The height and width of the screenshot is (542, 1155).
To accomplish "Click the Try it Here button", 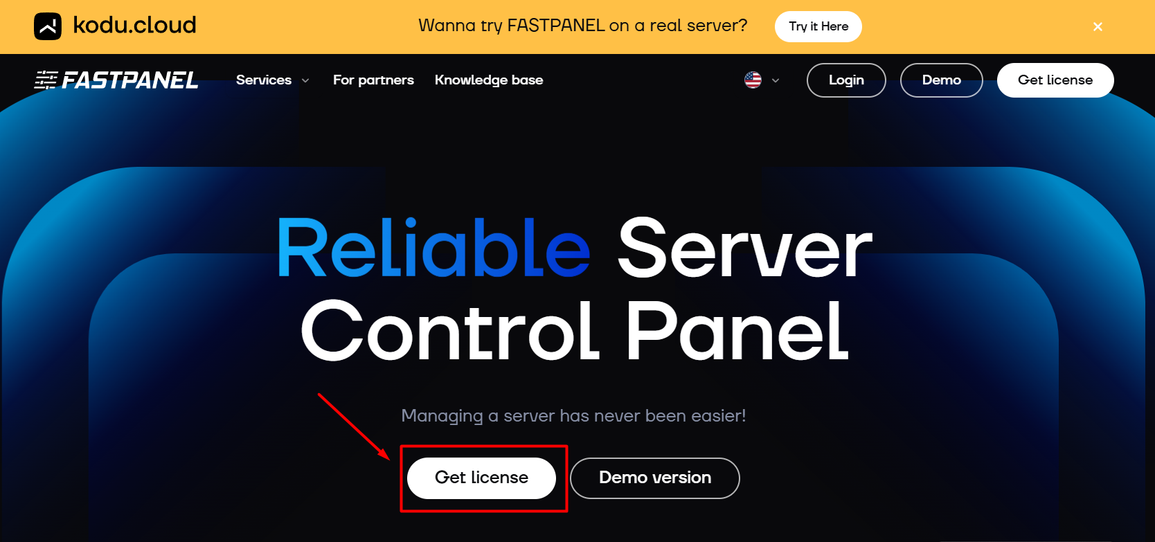I will (x=818, y=26).
